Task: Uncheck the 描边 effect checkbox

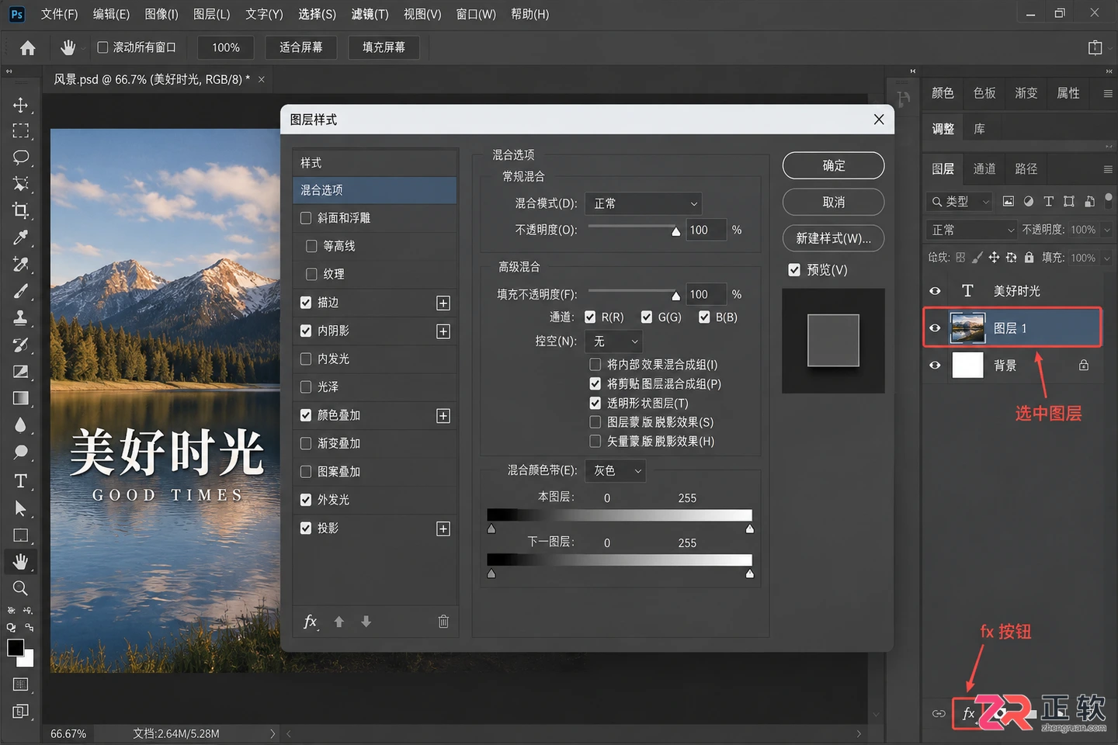Action: (x=306, y=303)
